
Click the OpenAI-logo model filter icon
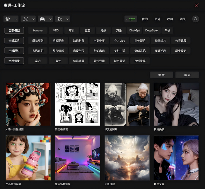(x=8, y=19)
